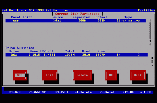Click the F4-Delete shortcut hint
The width and height of the screenshot is (157, 103).
pyautogui.click(x=83, y=92)
